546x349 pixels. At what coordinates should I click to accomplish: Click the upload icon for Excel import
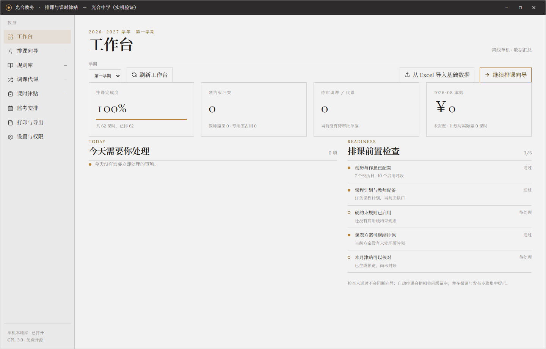coord(407,75)
